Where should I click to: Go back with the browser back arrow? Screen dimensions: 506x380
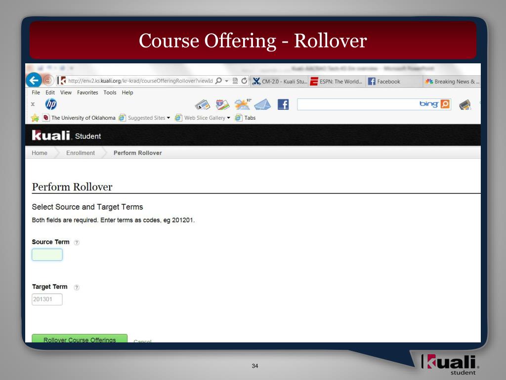pos(34,80)
